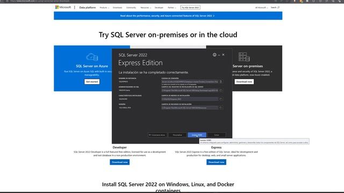Click 'Try SQL Server on-premises or in the cloud' heading

(x=168, y=34)
